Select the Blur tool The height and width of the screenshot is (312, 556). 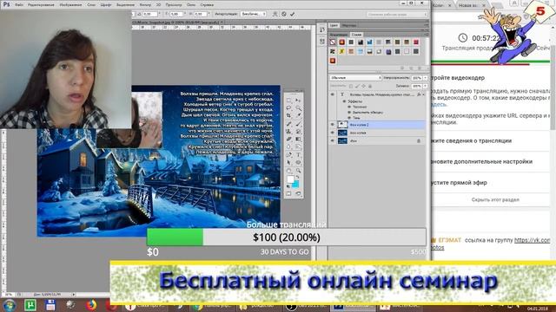pos(288,146)
